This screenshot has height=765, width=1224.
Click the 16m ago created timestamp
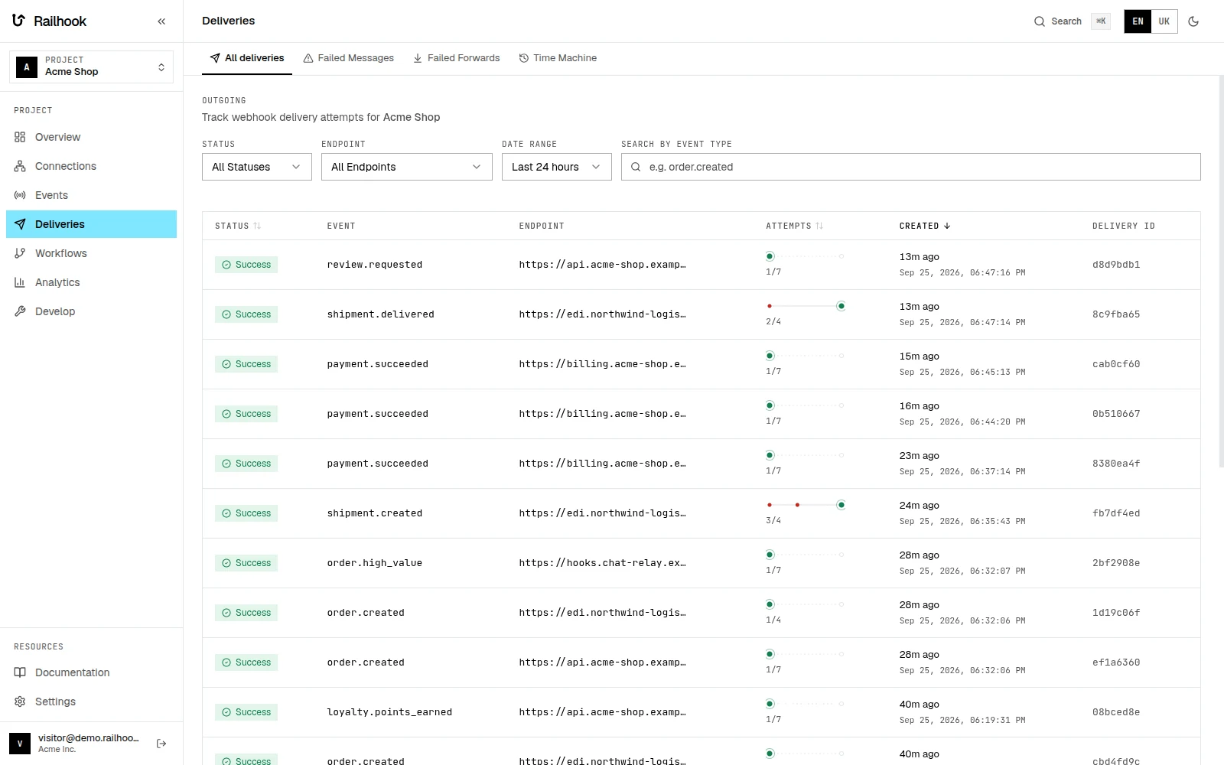click(x=919, y=406)
